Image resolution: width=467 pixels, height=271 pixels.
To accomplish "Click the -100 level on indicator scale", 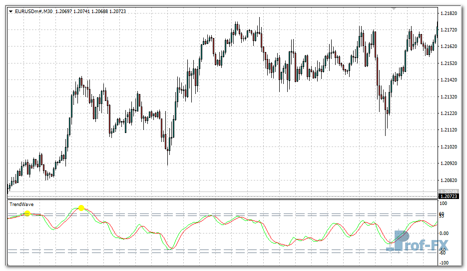I will click(x=443, y=262).
